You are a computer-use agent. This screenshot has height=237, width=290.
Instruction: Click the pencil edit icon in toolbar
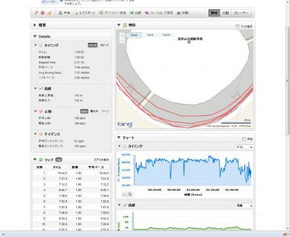[x=36, y=13]
